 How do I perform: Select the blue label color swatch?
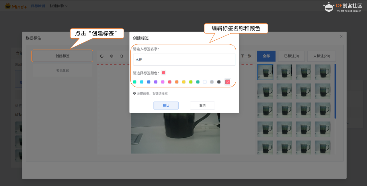point(149,82)
